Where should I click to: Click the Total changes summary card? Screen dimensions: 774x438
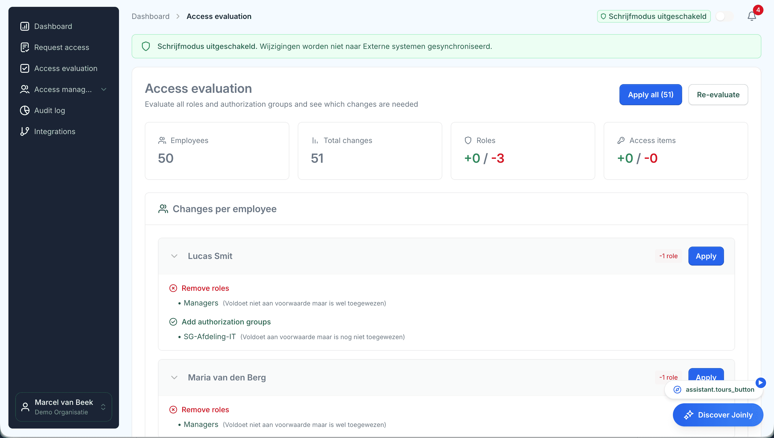pos(370,151)
